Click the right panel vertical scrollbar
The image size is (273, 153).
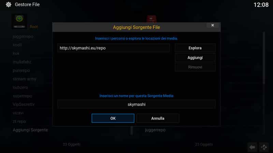click(264, 58)
